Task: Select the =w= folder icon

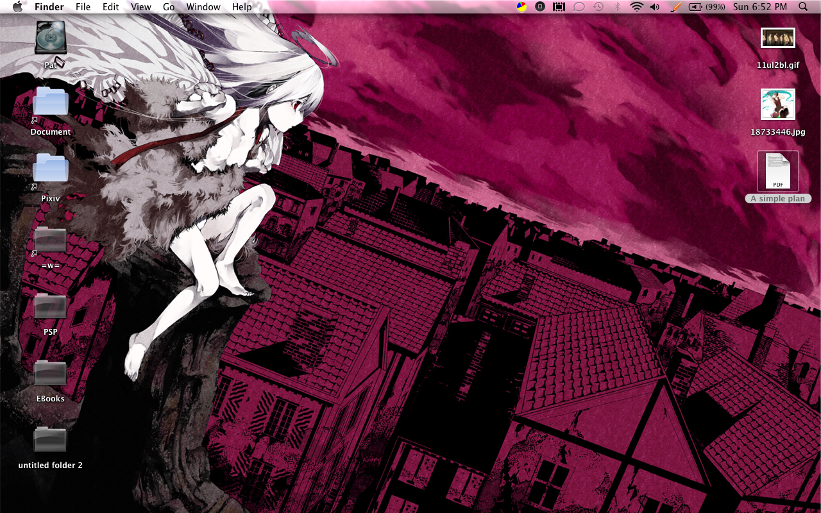Action: (51, 241)
